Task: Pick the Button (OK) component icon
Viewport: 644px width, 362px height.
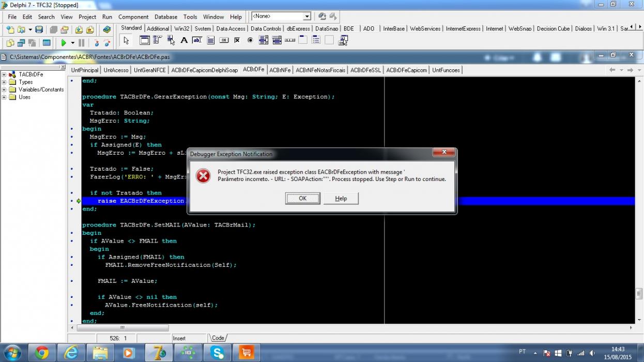Action: 224,40
